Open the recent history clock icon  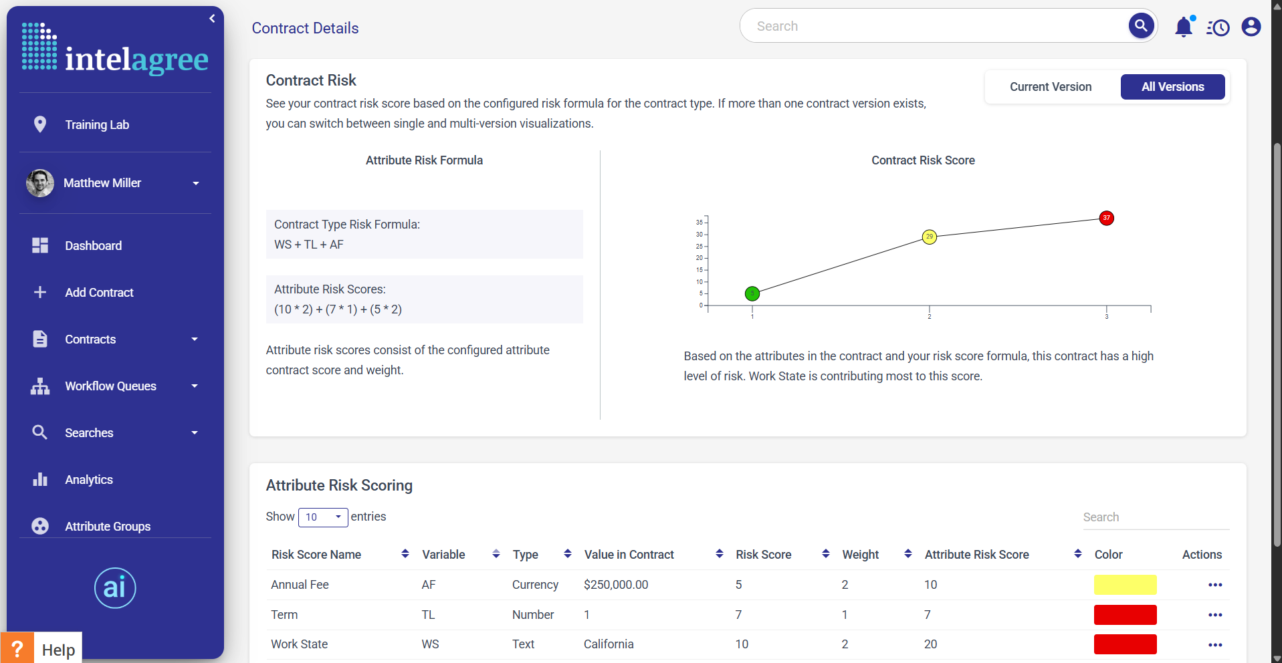1218,27
